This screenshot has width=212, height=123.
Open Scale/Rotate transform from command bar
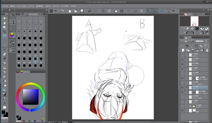click(122, 11)
